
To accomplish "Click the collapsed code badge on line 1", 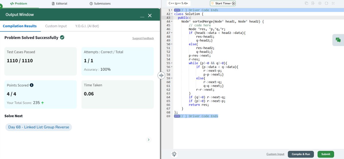I will pyautogui.click(x=177, y=10).
